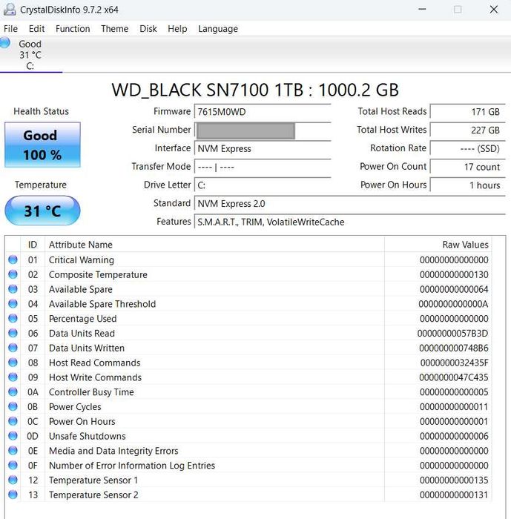Click status orb for Critical Warning row

(x=13, y=259)
